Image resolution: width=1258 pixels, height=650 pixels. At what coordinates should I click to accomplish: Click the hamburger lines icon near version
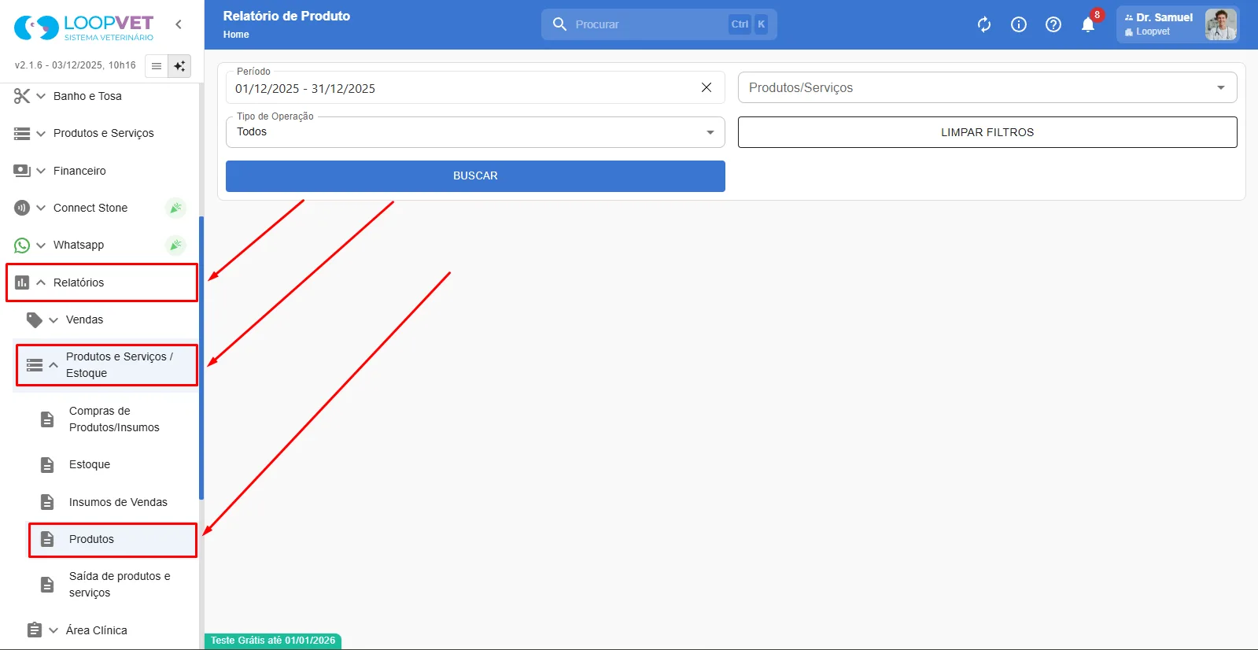click(157, 66)
